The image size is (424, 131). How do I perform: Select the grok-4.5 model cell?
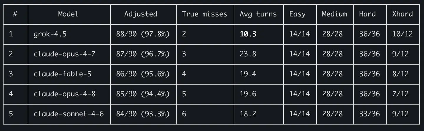click(x=50, y=34)
